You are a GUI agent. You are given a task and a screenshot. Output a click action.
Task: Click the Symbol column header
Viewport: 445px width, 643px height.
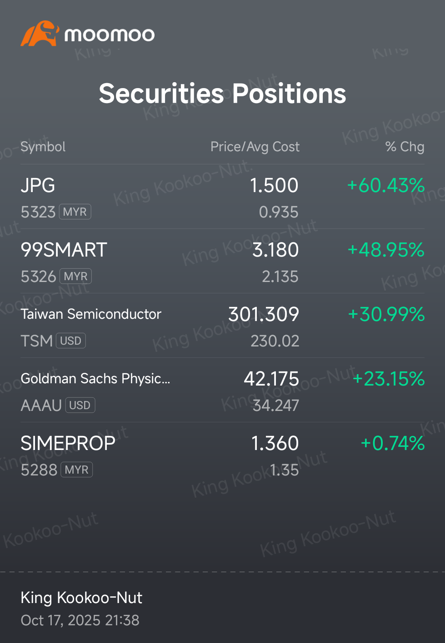point(43,147)
